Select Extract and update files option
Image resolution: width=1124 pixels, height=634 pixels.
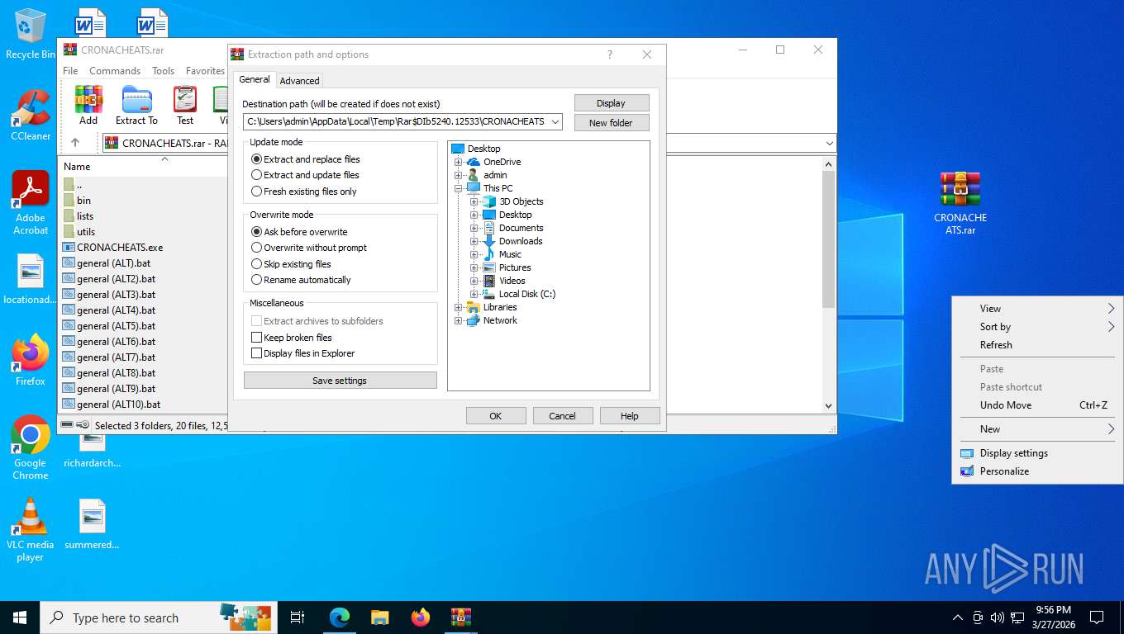tap(305, 175)
